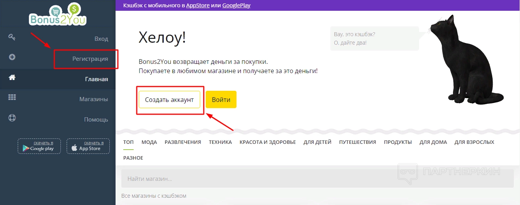This screenshot has height=205, width=520.
Task: Select the ДЛЯ ВЗРОСЛЫХ category tab
Action: pyautogui.click(x=474, y=142)
